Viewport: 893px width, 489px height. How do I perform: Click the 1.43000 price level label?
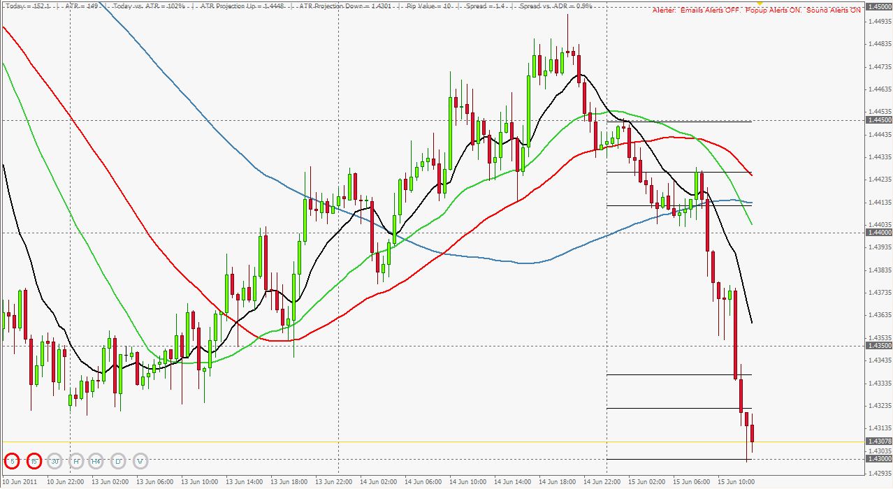(x=879, y=459)
